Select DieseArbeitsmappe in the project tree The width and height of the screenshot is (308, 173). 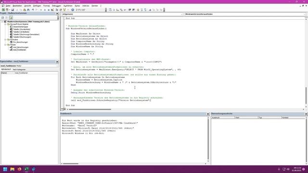(x=20, y=27)
